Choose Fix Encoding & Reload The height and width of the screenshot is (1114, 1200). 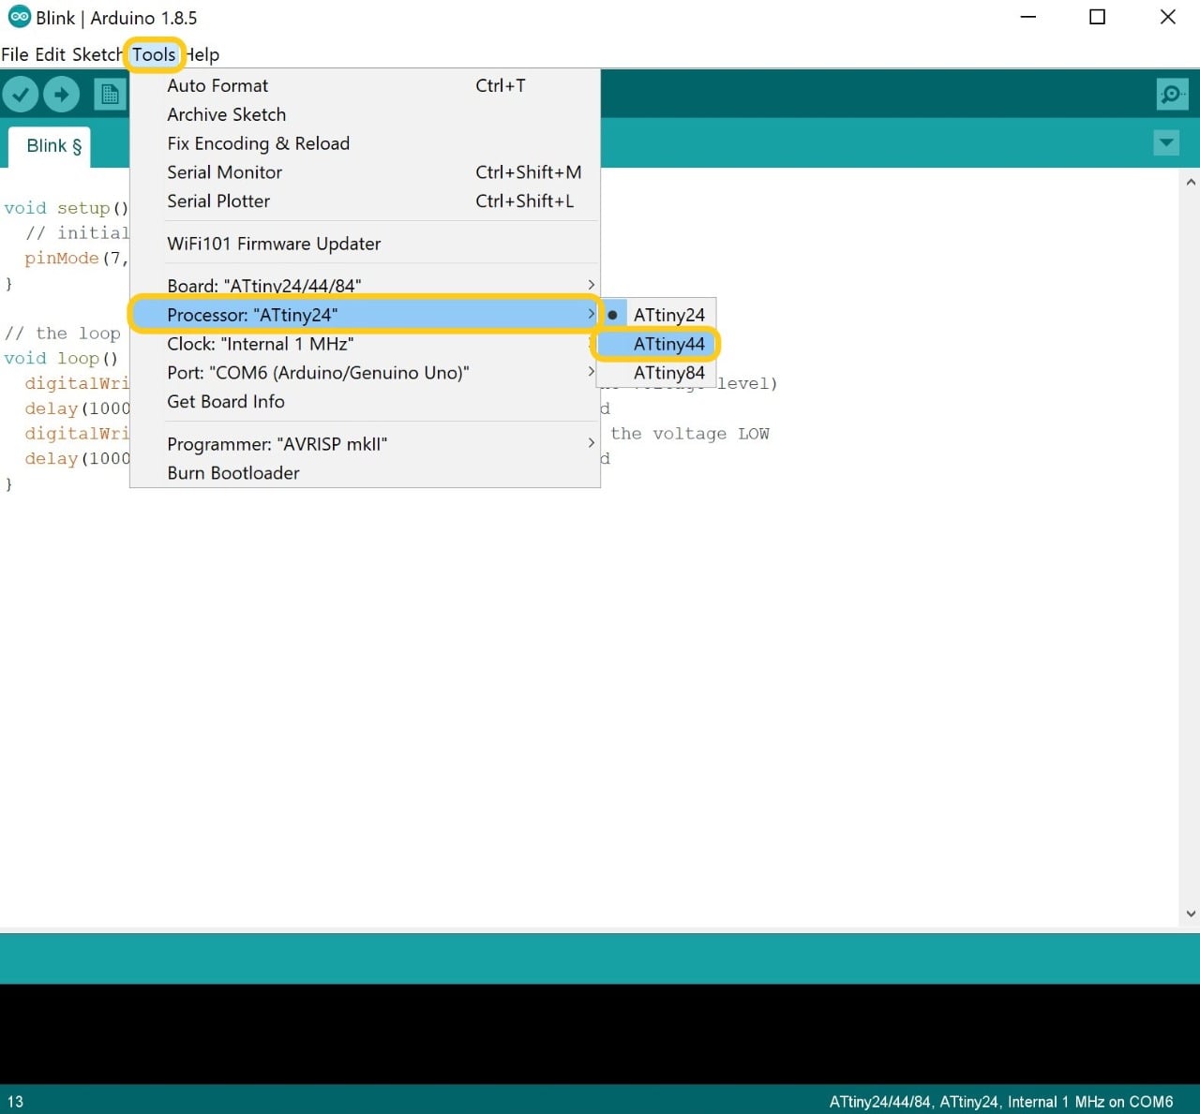[x=365, y=143]
